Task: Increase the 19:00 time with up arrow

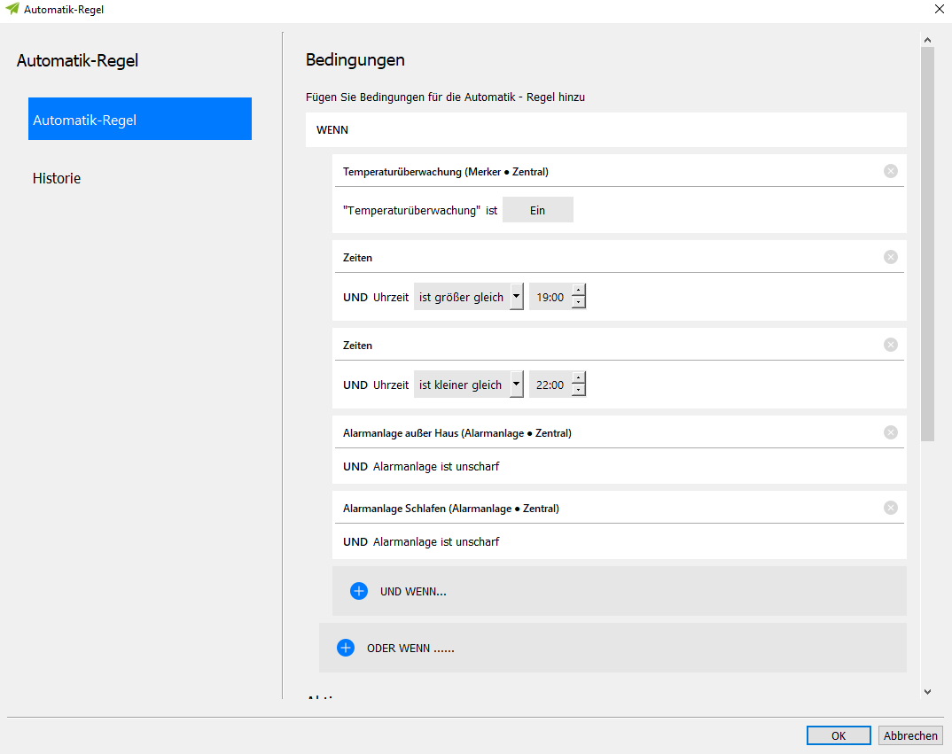Action: tap(578, 291)
